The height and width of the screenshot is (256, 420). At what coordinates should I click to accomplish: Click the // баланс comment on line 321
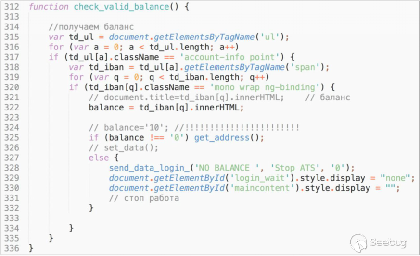pos(328,97)
